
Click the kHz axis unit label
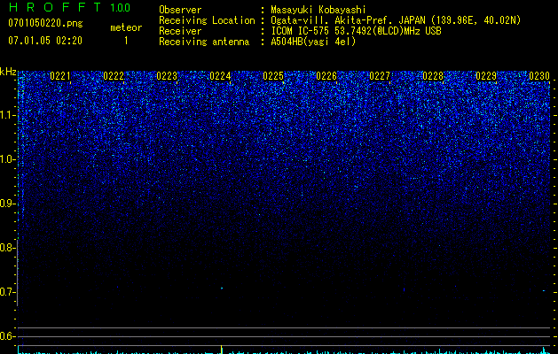tap(8, 72)
